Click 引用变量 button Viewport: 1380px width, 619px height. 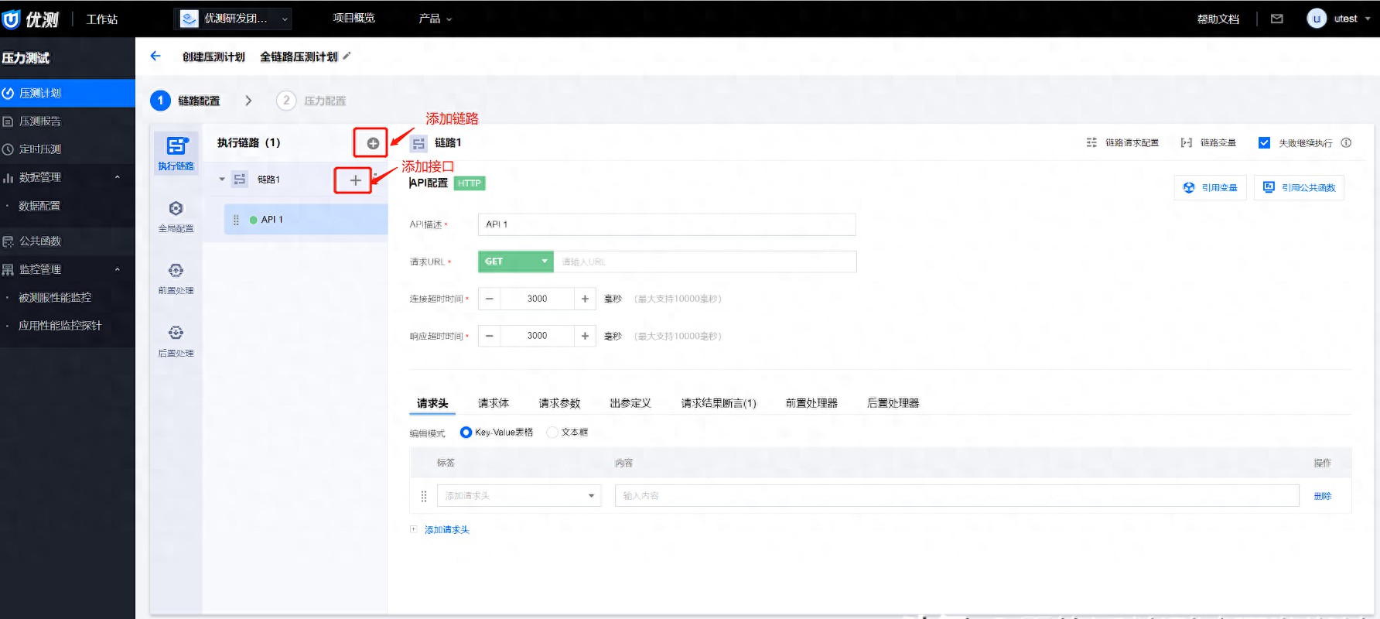pyautogui.click(x=1210, y=187)
